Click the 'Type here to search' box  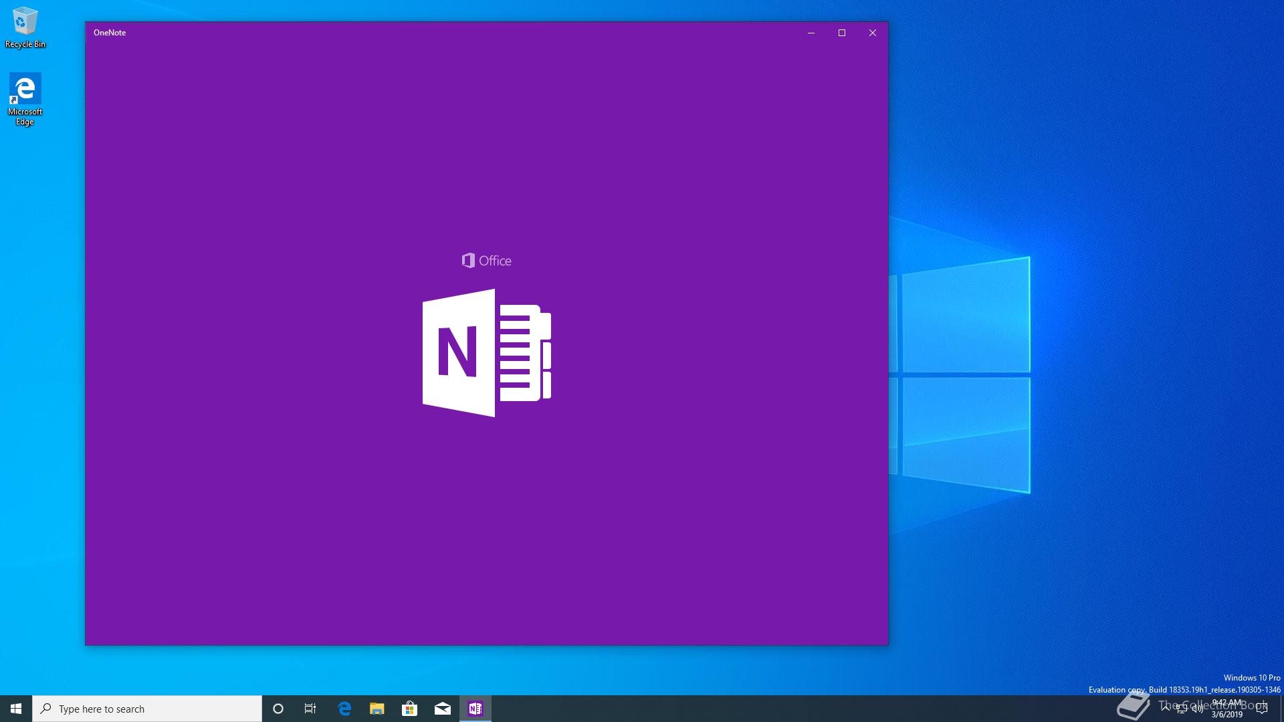pos(147,709)
